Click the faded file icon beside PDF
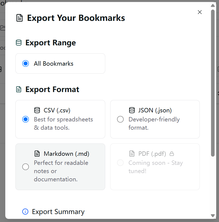Screen dimensions: 219x222 point(132,154)
